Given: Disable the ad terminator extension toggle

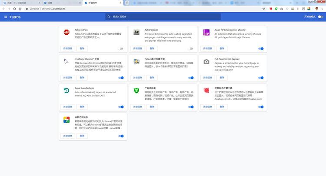Looking at the screenshot, I should [191, 107].
